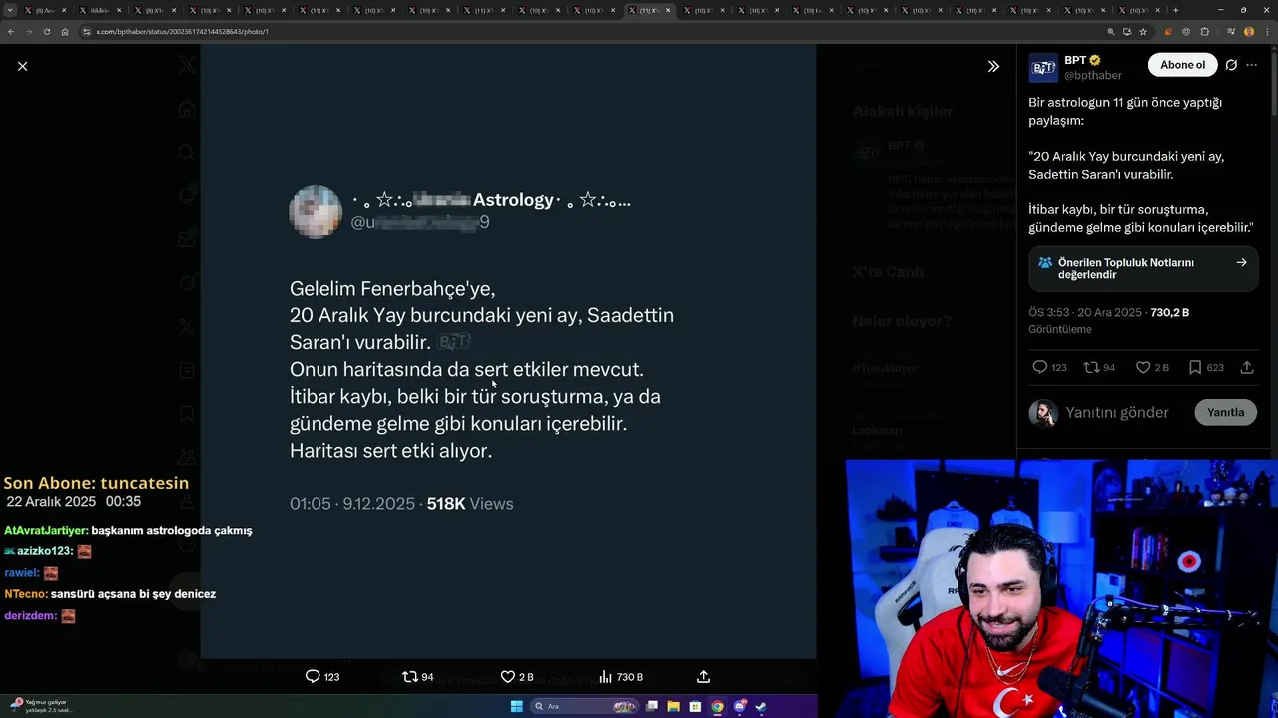Collapse the side panel with double chevron
Image resolution: width=1278 pixels, height=718 pixels.
point(993,66)
